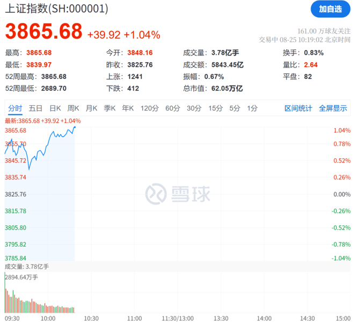Click the 最高 value 3865.68
Screen dimensions: 358x324
[39, 53]
